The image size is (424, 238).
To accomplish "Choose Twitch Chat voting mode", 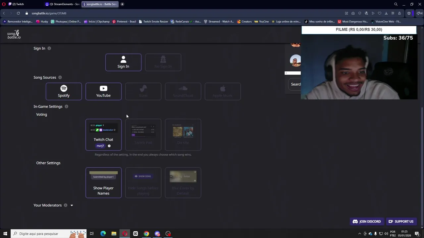I will (x=103, y=135).
